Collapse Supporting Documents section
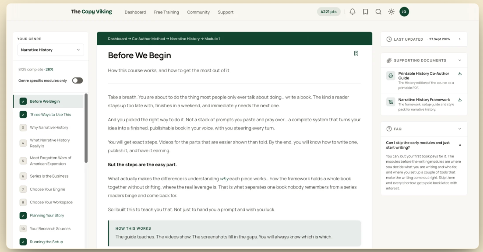 [460, 60]
